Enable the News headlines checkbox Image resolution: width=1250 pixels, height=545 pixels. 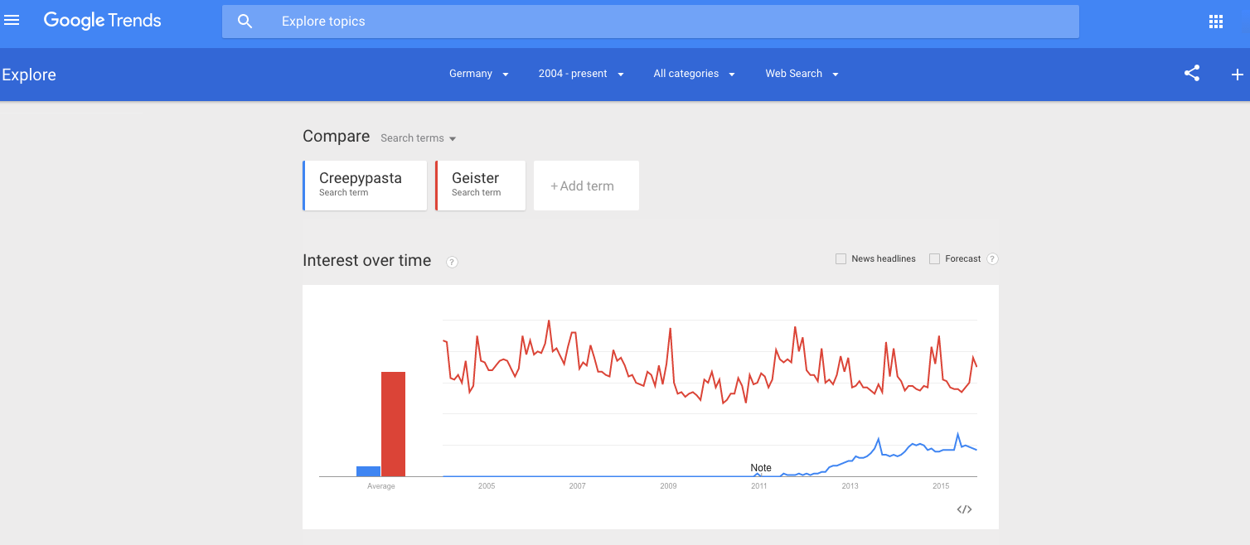pyautogui.click(x=841, y=258)
